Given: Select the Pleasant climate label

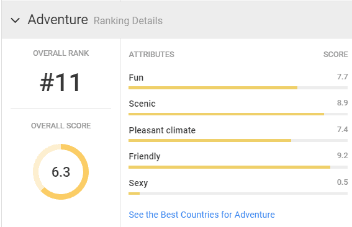Looking at the screenshot, I should coord(162,130).
